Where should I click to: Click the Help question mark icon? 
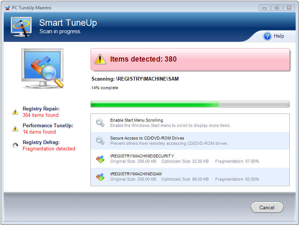click(267, 36)
